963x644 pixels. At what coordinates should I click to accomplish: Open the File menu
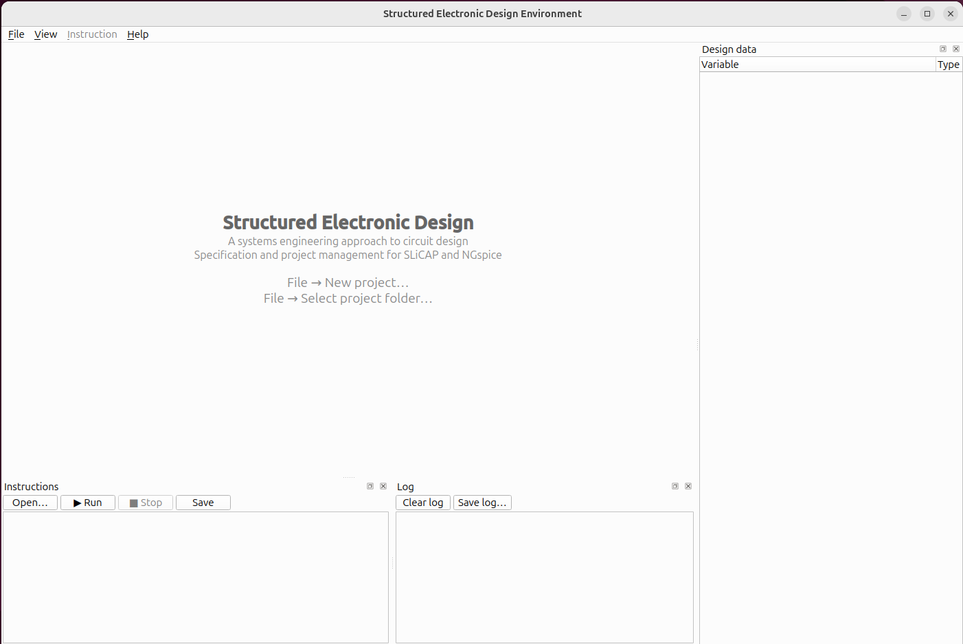[16, 34]
